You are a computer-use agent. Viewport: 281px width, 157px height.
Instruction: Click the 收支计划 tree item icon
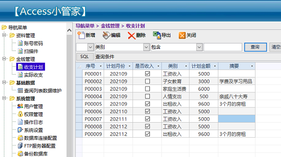click(x=20, y=67)
